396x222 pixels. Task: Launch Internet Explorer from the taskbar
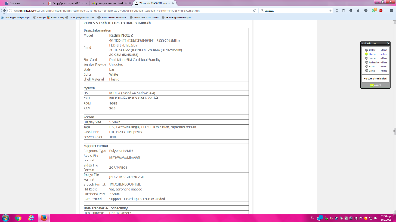pos(31,218)
